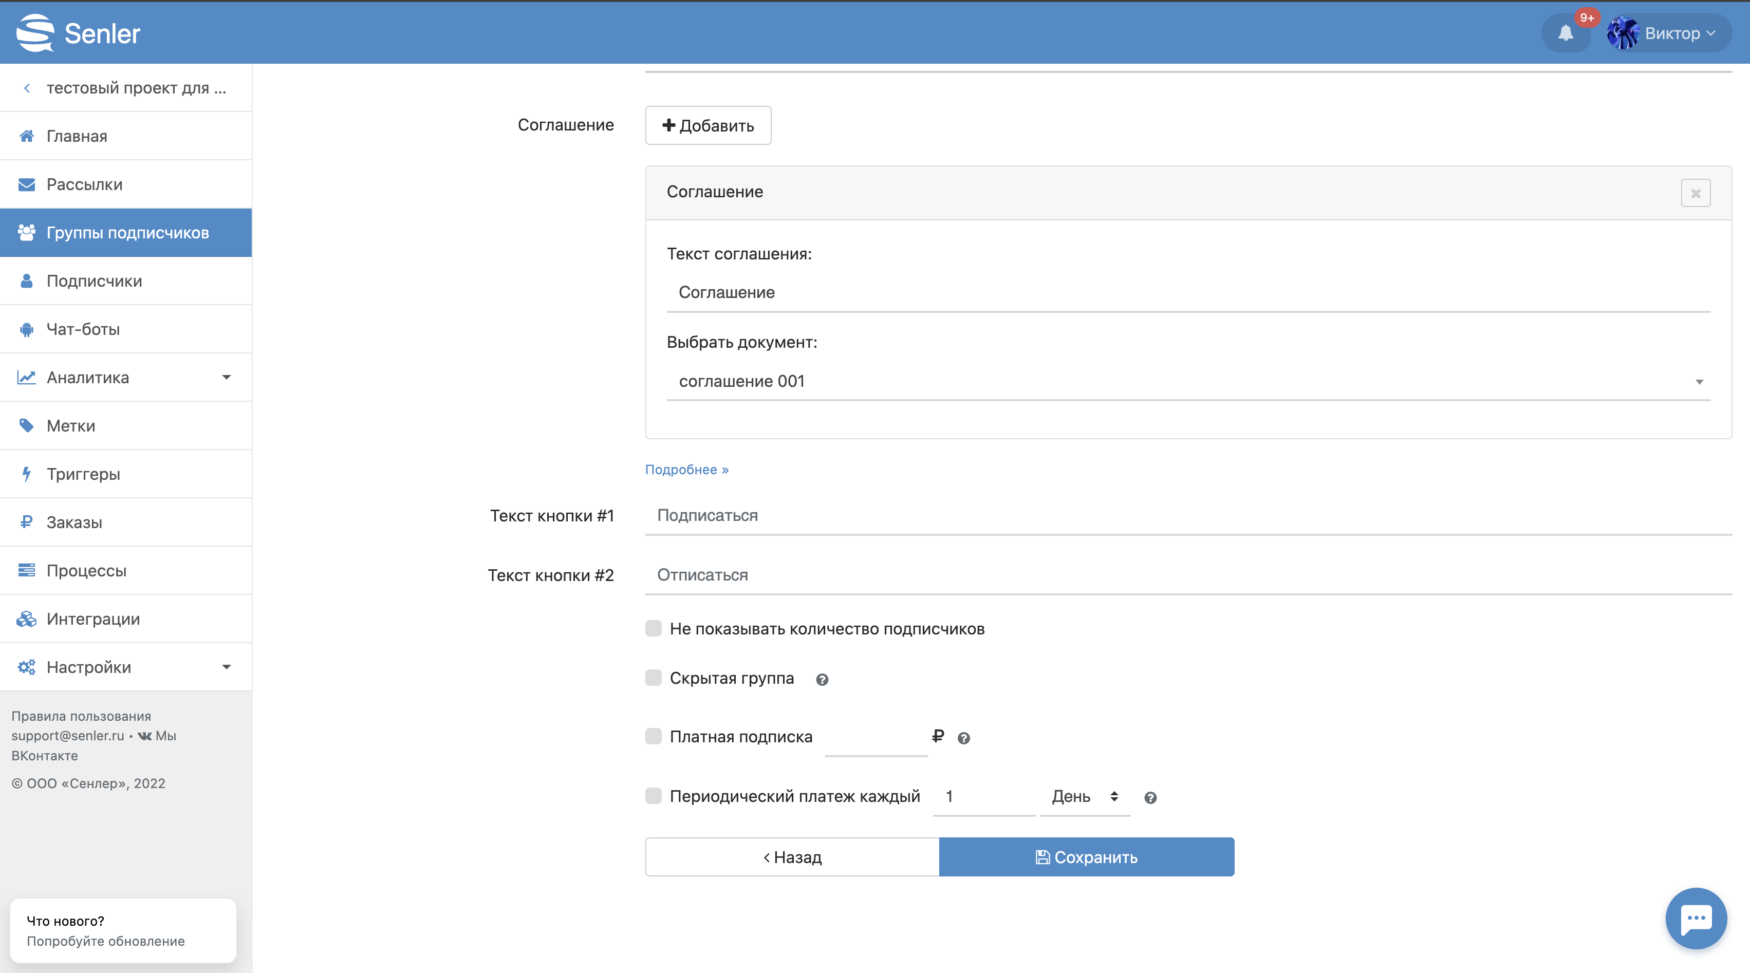Click help icon next to Скрытая группа

pos(822,680)
